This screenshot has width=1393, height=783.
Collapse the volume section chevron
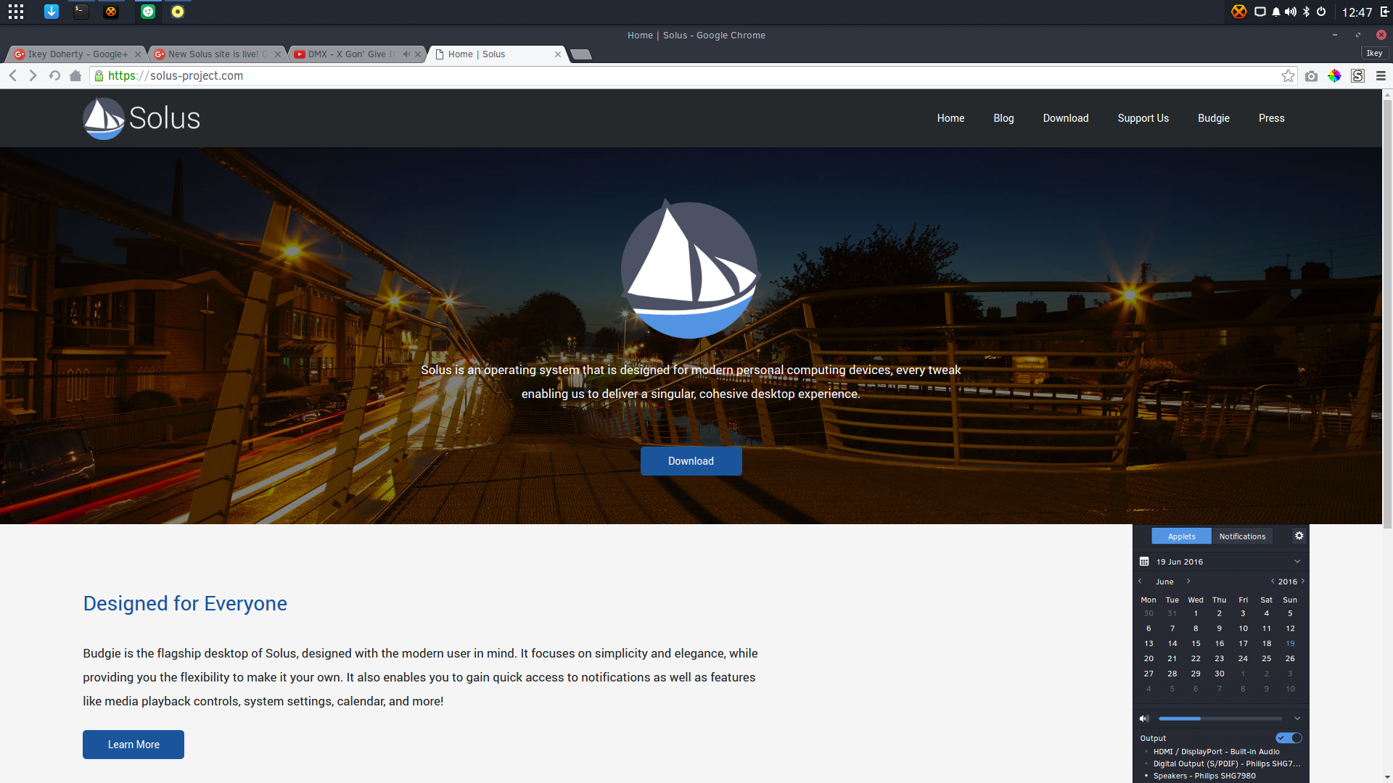[x=1297, y=718]
